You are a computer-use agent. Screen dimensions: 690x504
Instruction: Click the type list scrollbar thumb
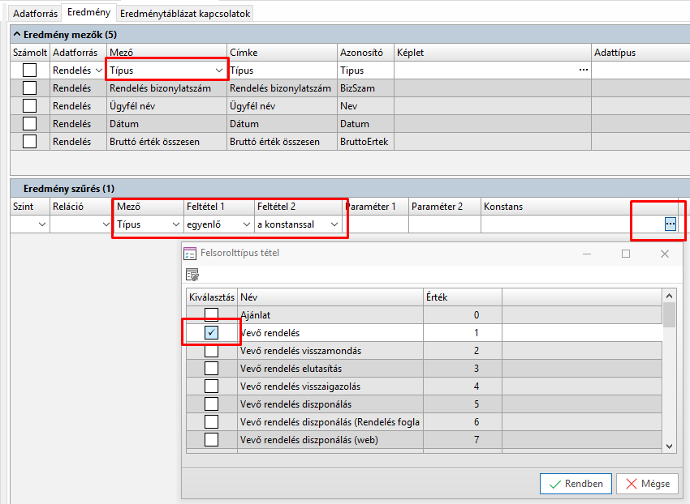[670, 315]
